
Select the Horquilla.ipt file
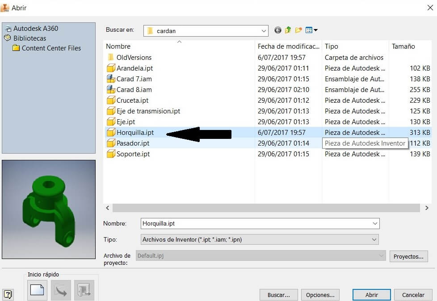(130, 133)
